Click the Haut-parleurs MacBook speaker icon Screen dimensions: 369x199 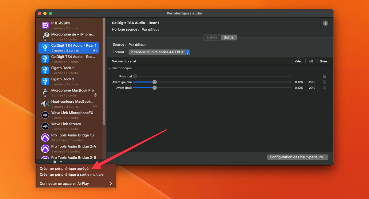[45, 104]
